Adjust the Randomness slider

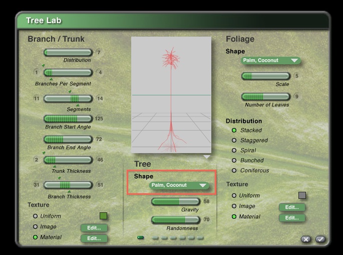(x=176, y=220)
